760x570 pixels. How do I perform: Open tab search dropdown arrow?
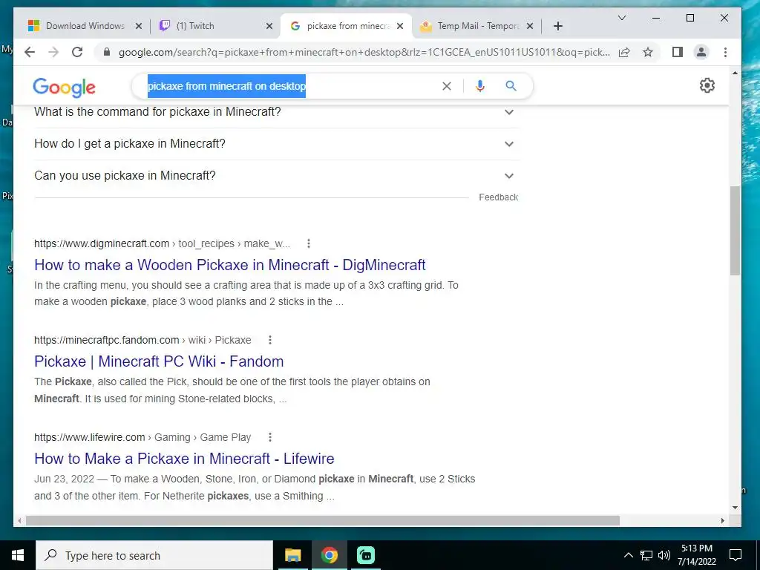click(622, 18)
